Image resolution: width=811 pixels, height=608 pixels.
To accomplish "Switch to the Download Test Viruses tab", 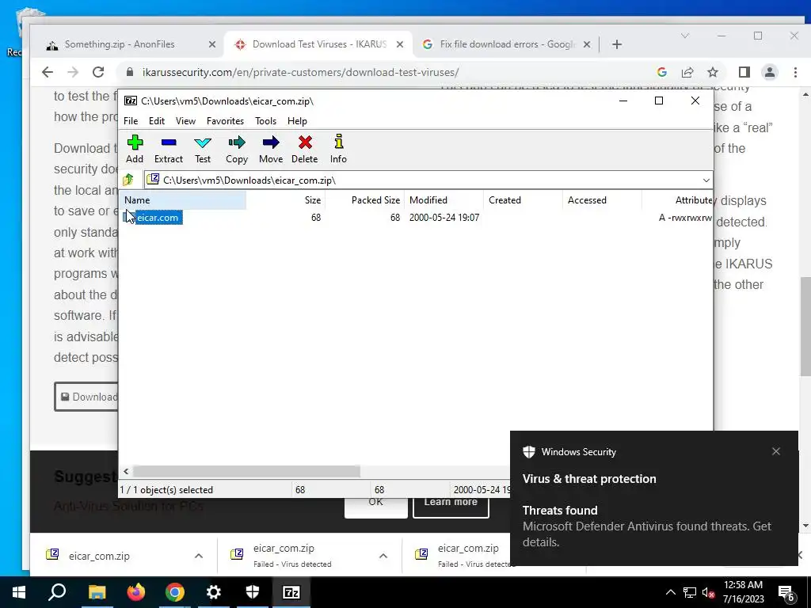I will point(320,44).
